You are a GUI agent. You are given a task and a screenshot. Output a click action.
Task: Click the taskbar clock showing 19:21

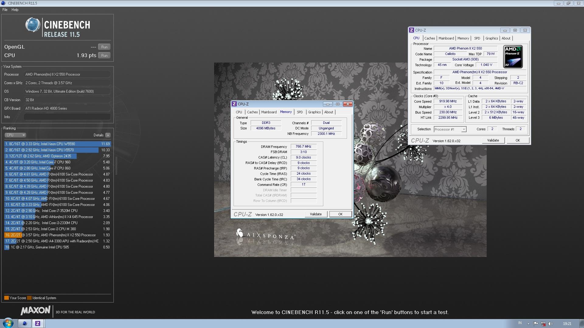[567, 324]
